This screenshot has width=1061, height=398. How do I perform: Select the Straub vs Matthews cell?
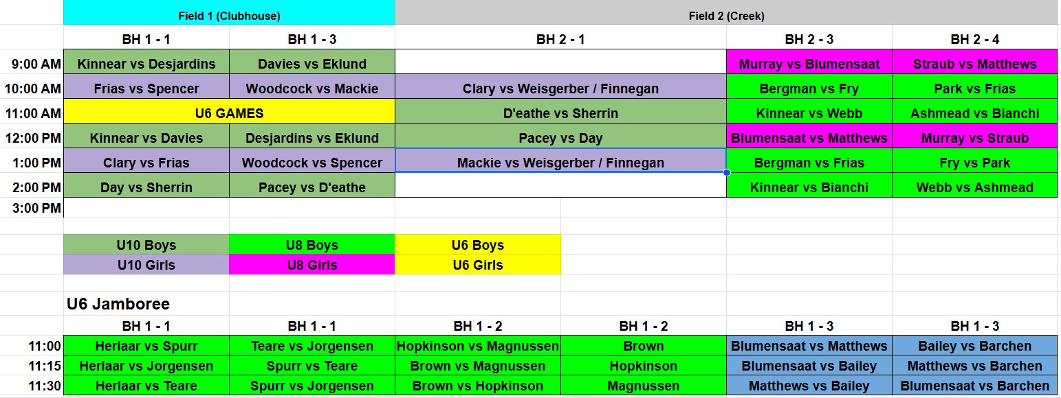pyautogui.click(x=975, y=64)
